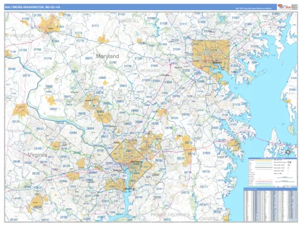Click ZIP code 21163
The image size is (302, 227).
pyautogui.click(x=163, y=44)
